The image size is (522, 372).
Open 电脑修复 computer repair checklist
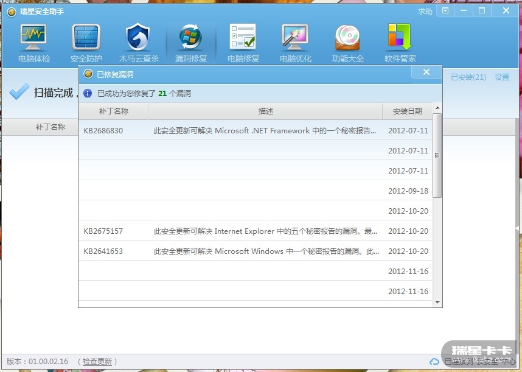[x=243, y=43]
